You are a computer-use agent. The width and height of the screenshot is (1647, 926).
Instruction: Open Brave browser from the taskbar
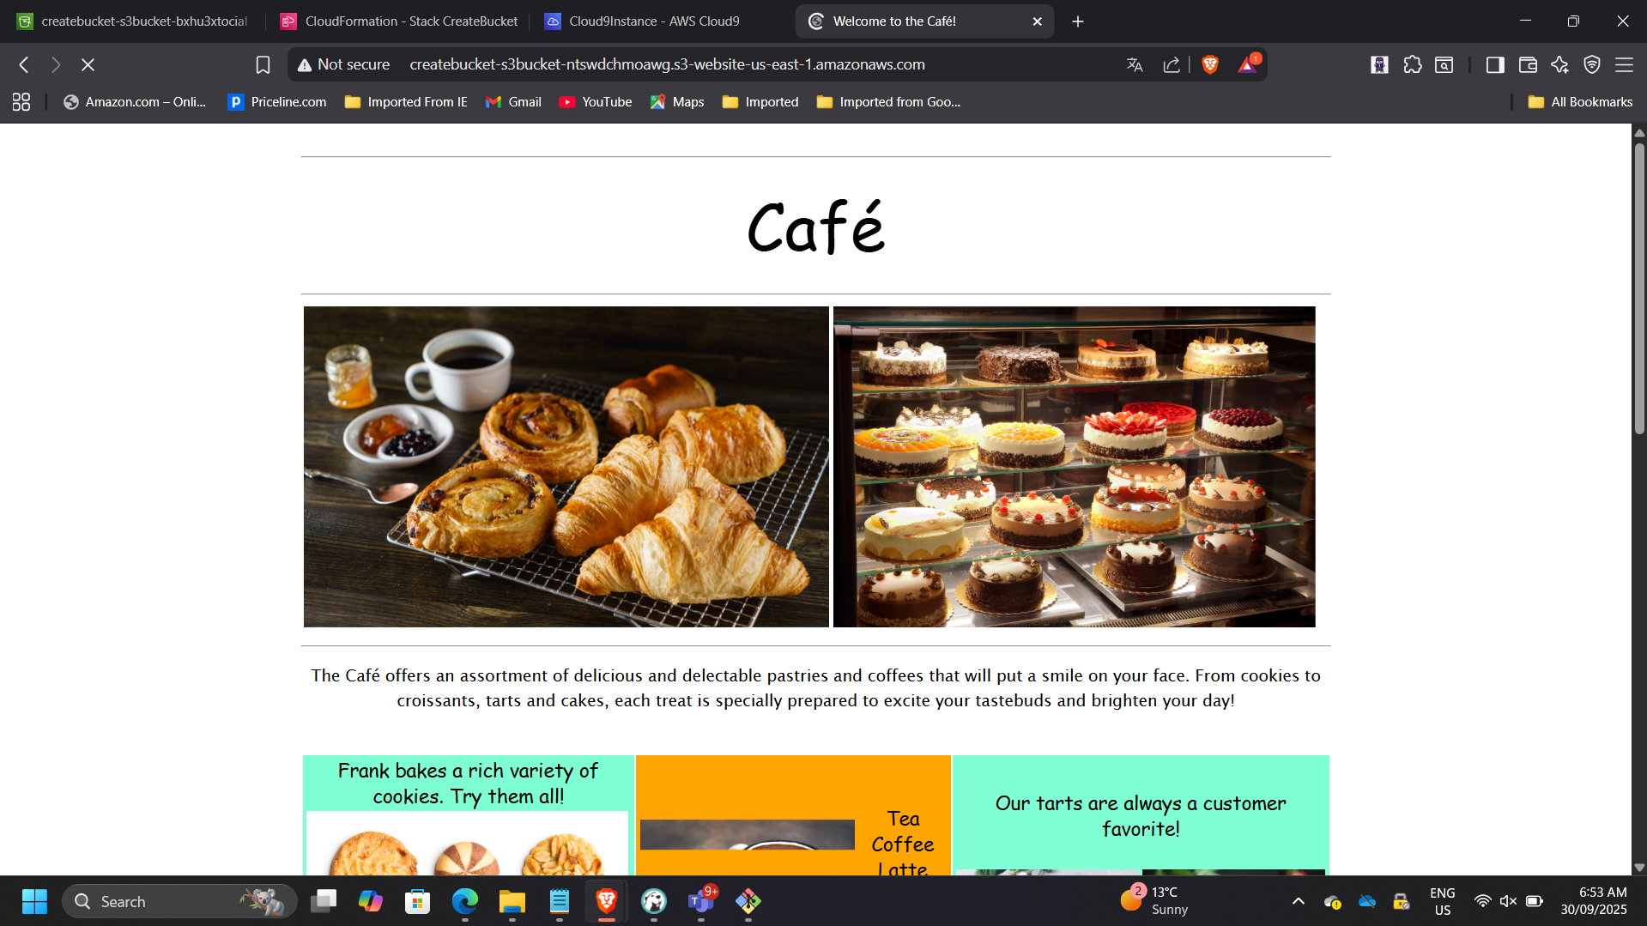(605, 901)
